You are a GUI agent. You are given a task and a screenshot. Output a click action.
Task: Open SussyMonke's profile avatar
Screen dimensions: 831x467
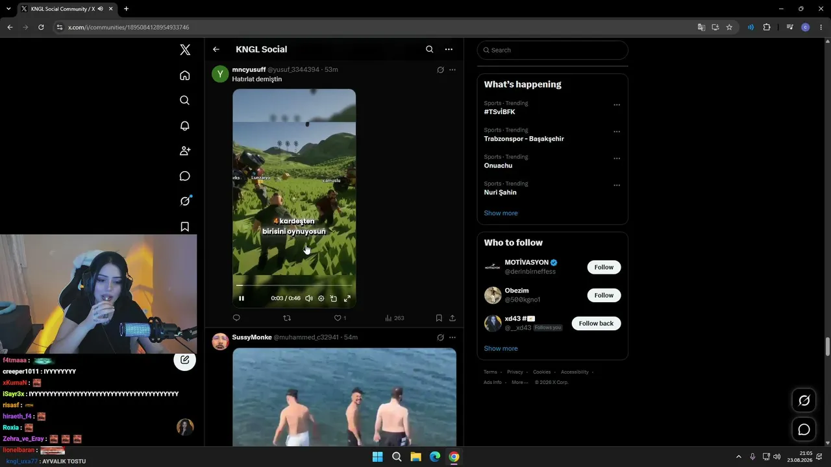220,341
